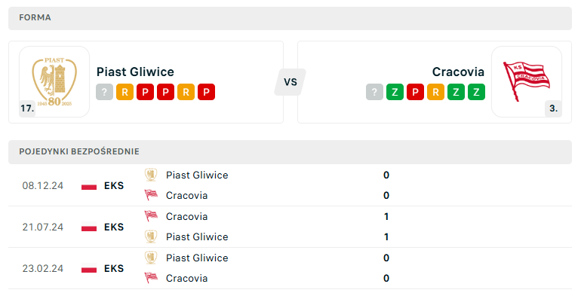This screenshot has height=296, width=581.
Task: Click Piast Gliwice's unknown form badge
Action: point(104,92)
